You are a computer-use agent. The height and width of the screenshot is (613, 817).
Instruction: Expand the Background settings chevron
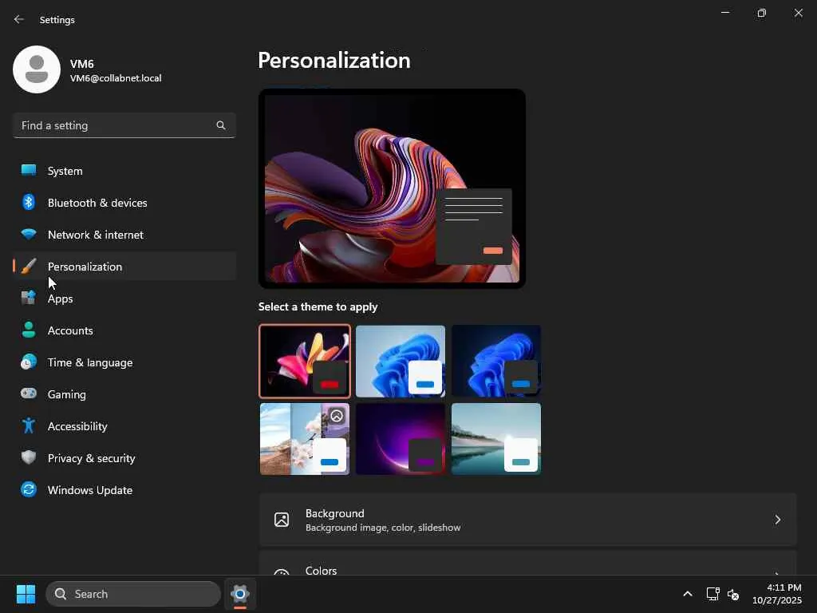click(777, 520)
